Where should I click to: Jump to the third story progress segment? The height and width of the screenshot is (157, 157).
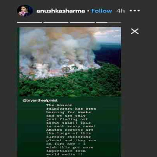pos(82,22)
